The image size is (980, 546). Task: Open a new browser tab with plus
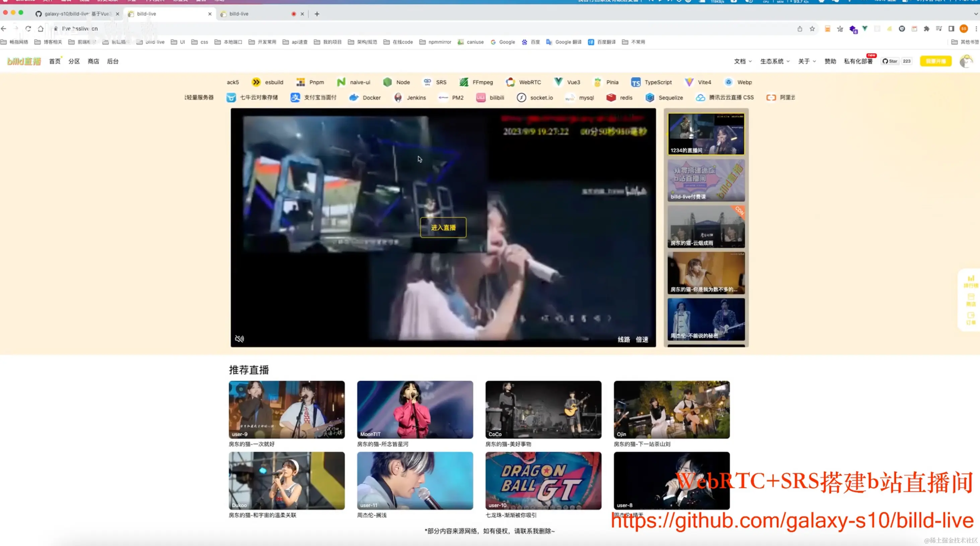(x=317, y=14)
